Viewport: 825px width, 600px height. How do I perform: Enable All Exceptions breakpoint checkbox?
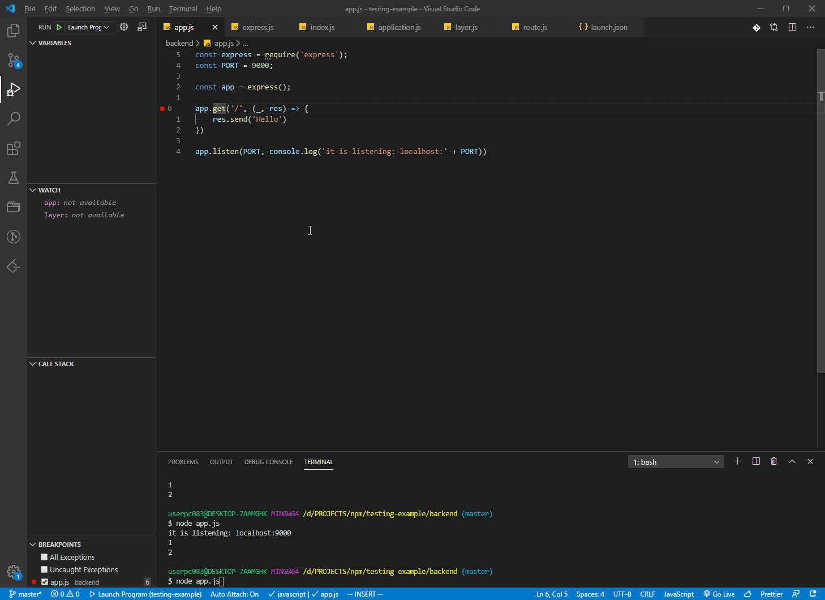point(44,557)
